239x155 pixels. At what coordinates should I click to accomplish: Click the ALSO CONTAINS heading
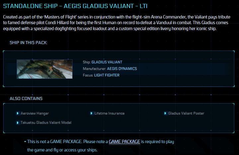point(26,99)
